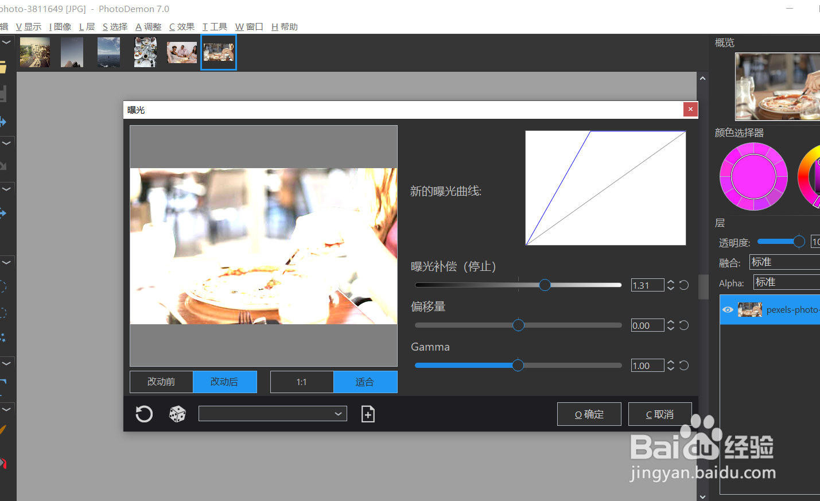Reset the offset value with its circular arrow

[x=684, y=325]
